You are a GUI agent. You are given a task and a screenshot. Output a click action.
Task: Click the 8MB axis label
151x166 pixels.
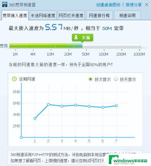[16, 92]
